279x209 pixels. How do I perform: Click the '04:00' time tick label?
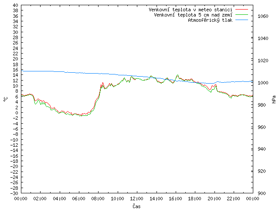[x=59, y=199]
